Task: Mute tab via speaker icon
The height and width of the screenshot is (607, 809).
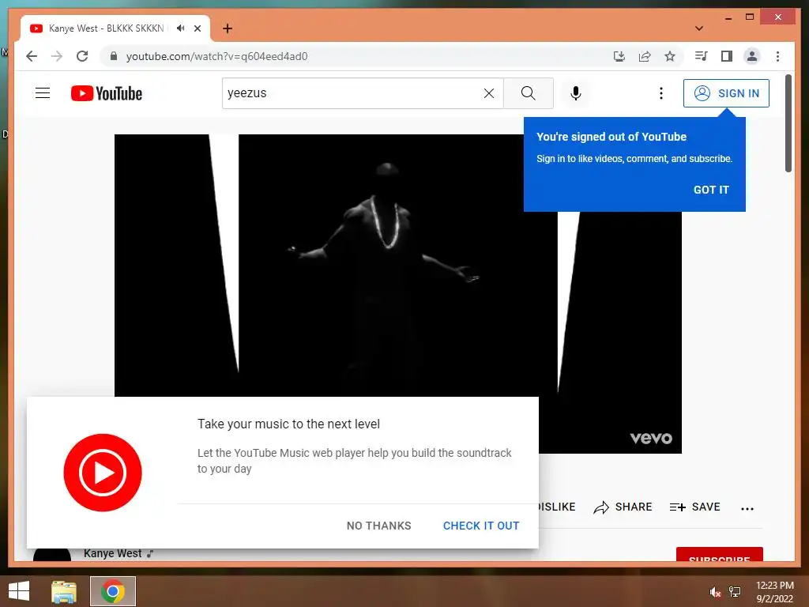Action: point(180,28)
